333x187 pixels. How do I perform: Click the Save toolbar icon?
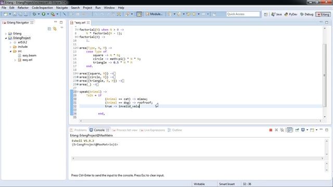click(x=15, y=14)
